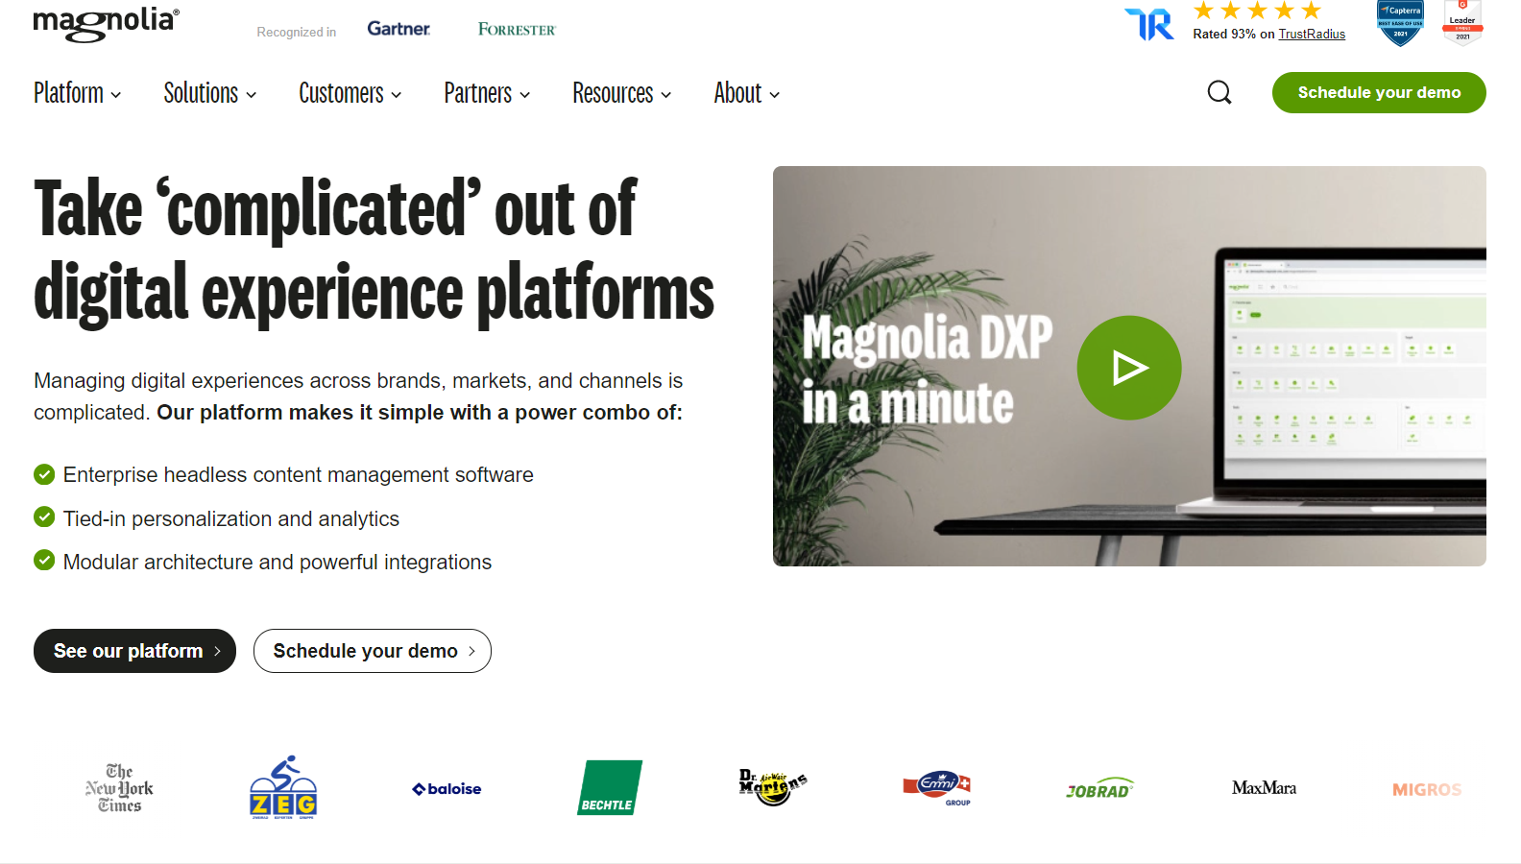Expand the Resources menu
1521x864 pixels.
(x=622, y=93)
